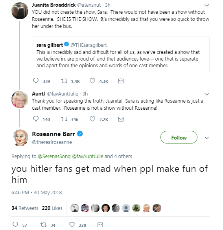Reply to Roseanne's tweet showing 57 replies

[15, 224]
